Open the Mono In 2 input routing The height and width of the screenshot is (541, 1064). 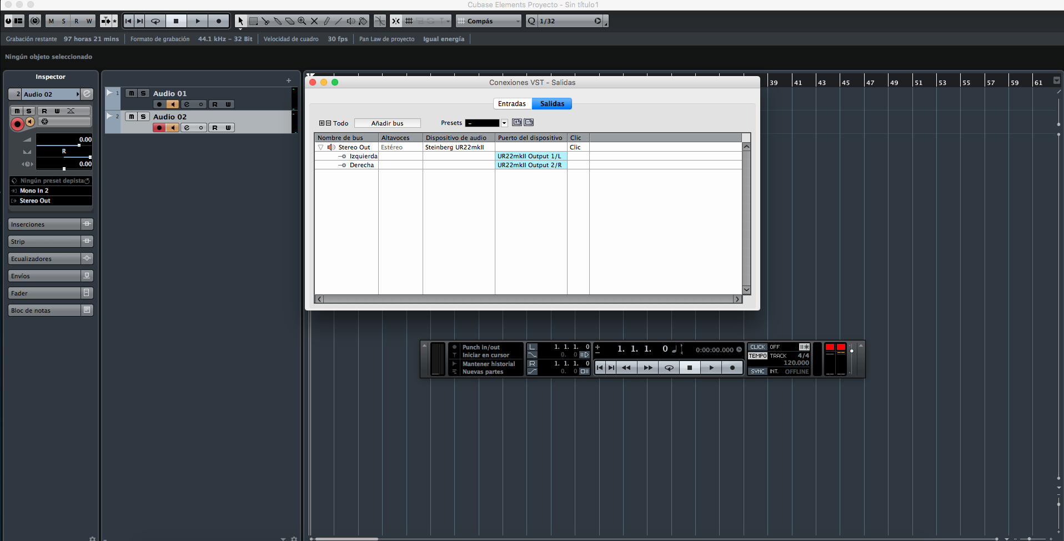(x=51, y=191)
